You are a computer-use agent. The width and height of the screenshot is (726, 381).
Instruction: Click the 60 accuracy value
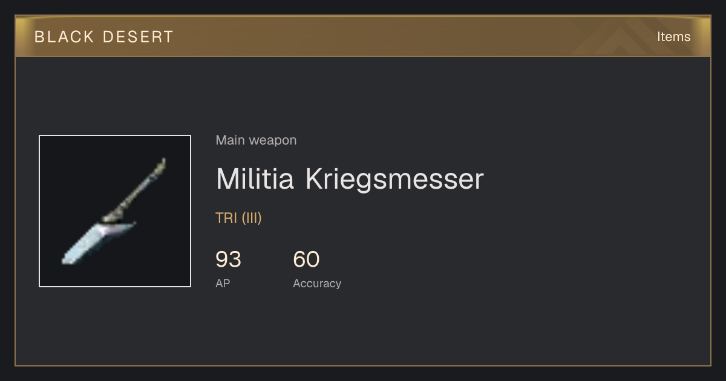tap(306, 259)
